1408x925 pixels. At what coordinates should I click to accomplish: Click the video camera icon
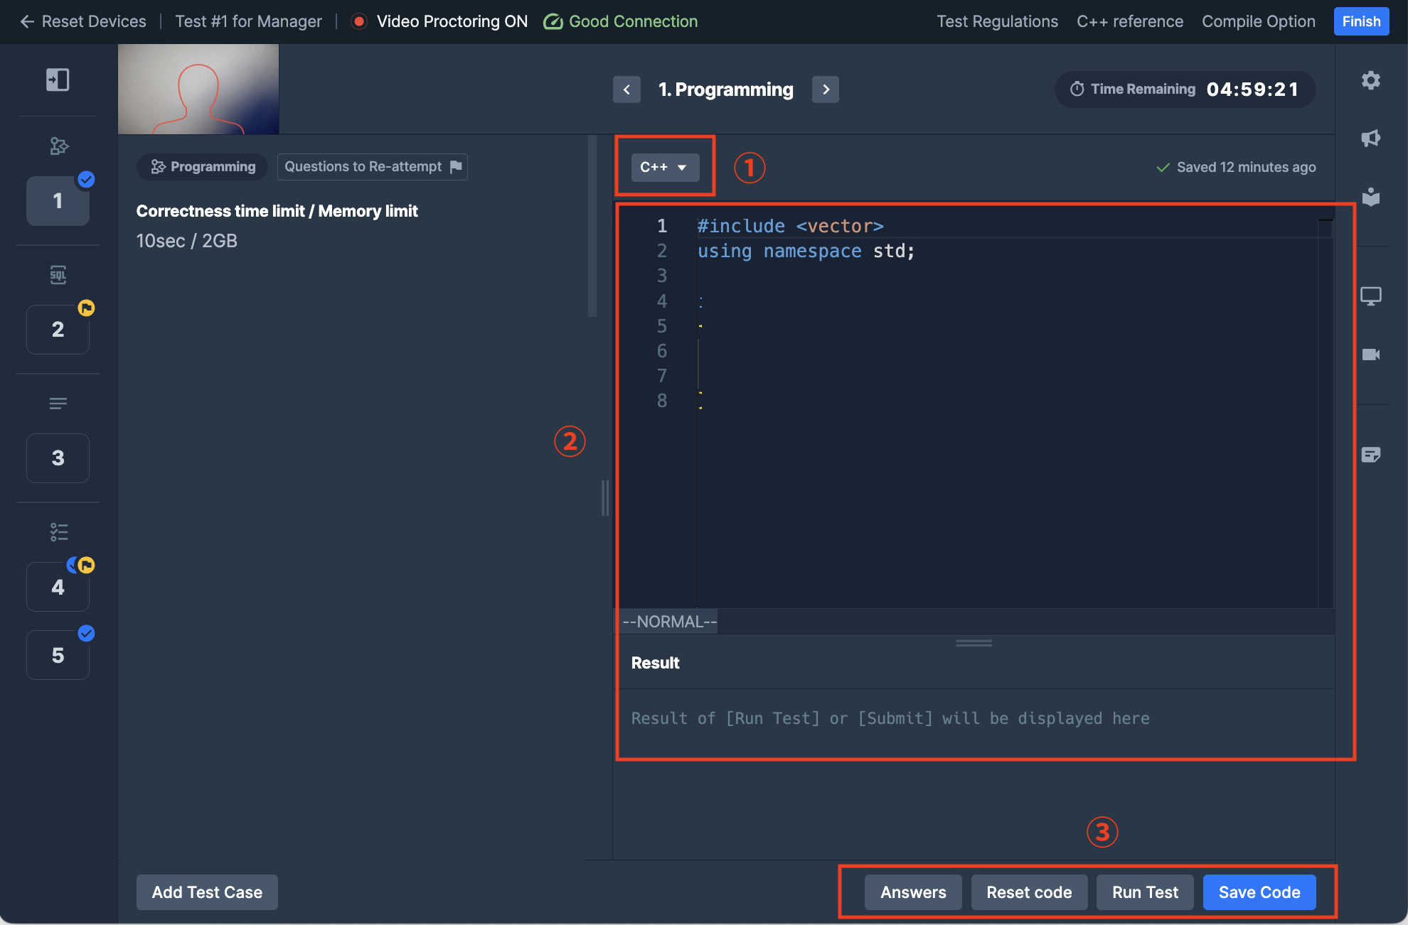click(1370, 355)
